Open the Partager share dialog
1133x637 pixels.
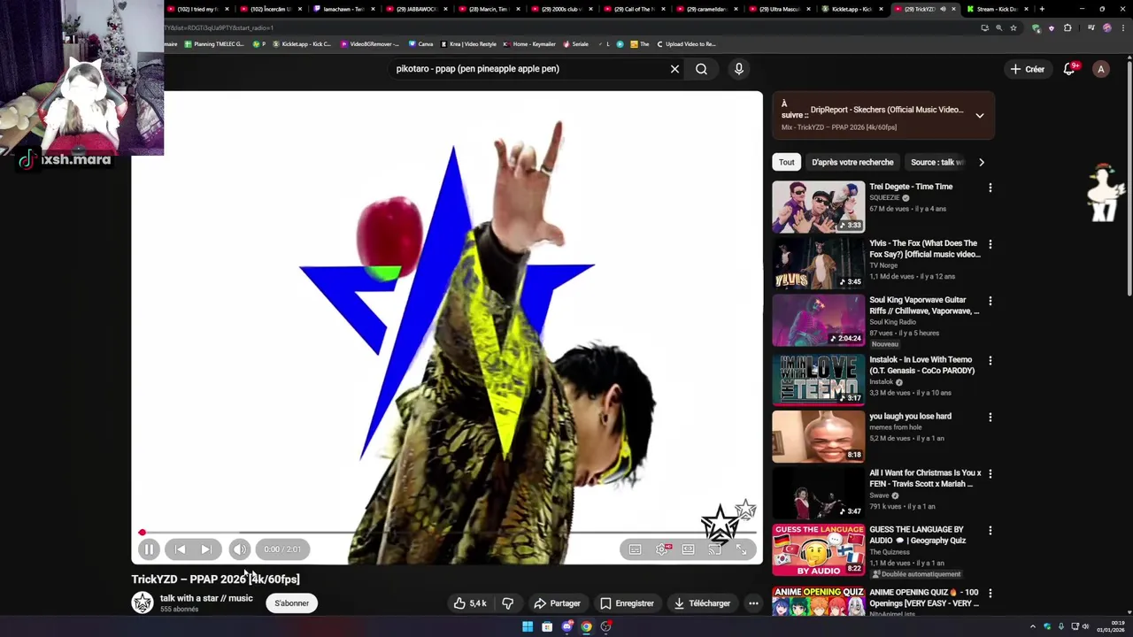coord(557,603)
